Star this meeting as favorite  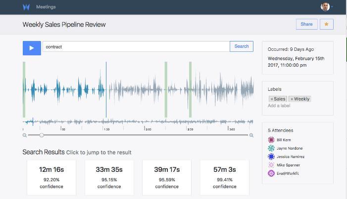coord(326,24)
